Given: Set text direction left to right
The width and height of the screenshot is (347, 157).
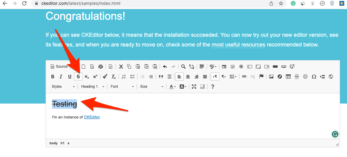Looking at the screenshot, I should tap(215, 77).
